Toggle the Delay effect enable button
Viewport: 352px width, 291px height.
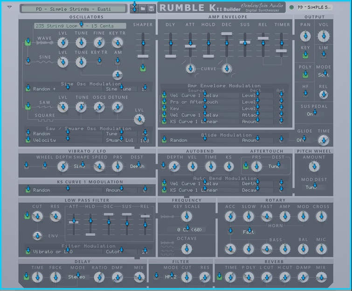[x=26, y=277]
